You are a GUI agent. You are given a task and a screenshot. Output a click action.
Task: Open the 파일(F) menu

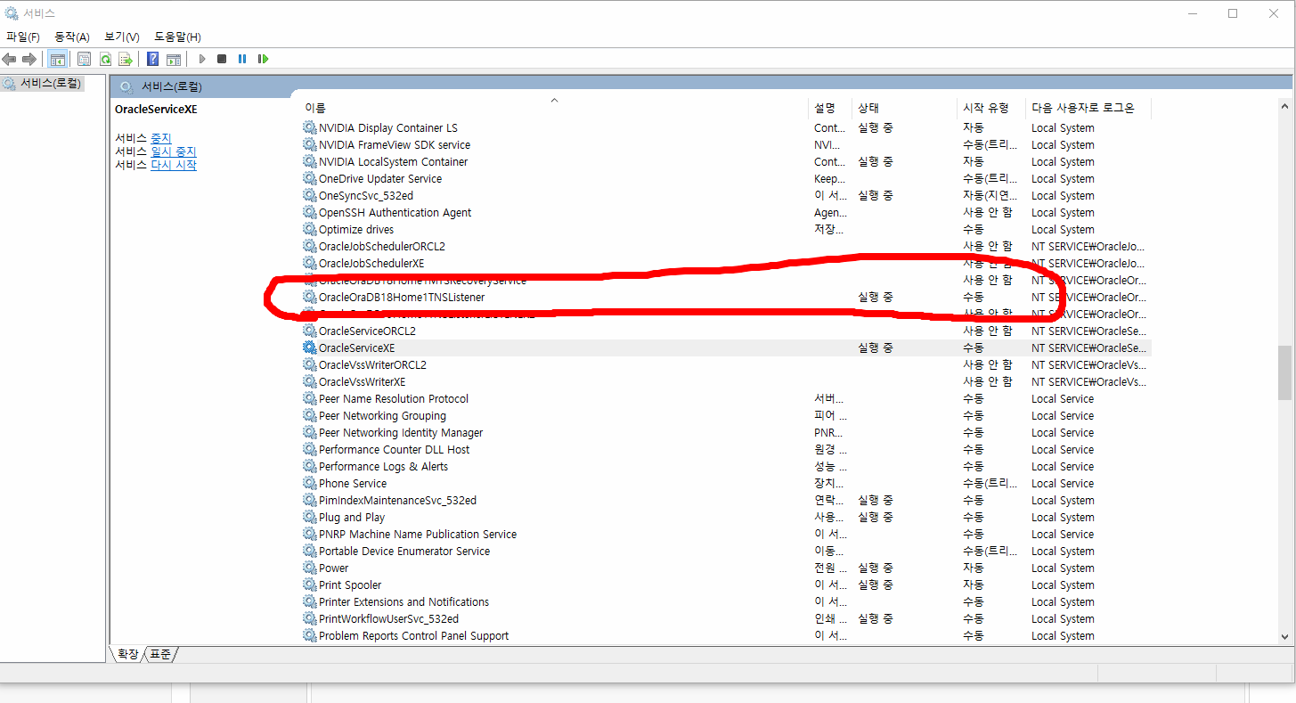tap(23, 37)
